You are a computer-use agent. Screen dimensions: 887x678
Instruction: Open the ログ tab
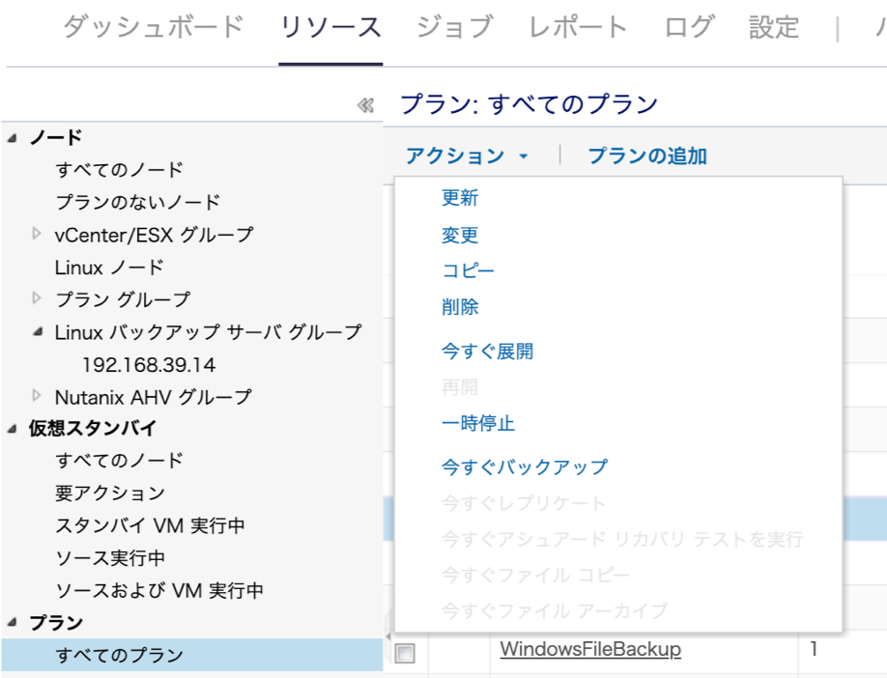pos(689,27)
